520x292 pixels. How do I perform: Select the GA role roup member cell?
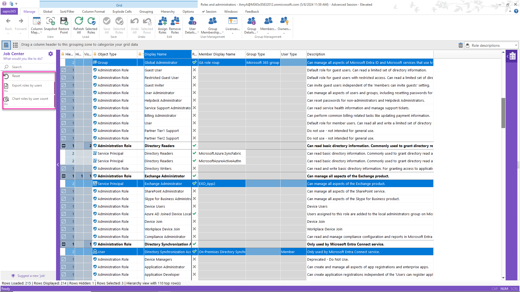click(222, 62)
